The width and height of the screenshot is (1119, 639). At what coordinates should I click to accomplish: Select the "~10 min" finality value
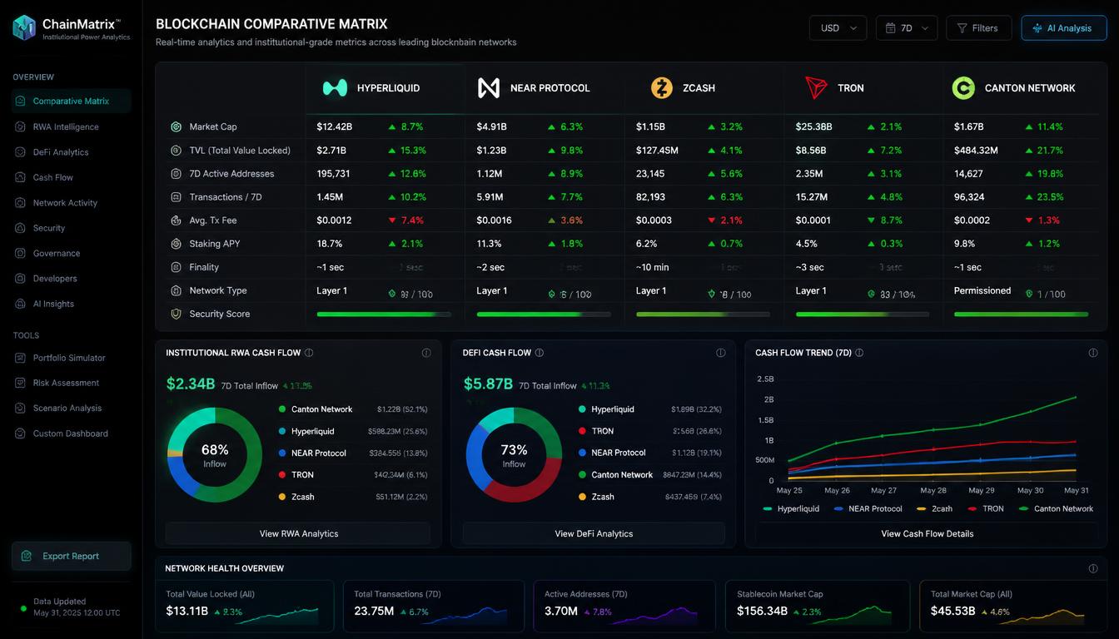(x=652, y=267)
